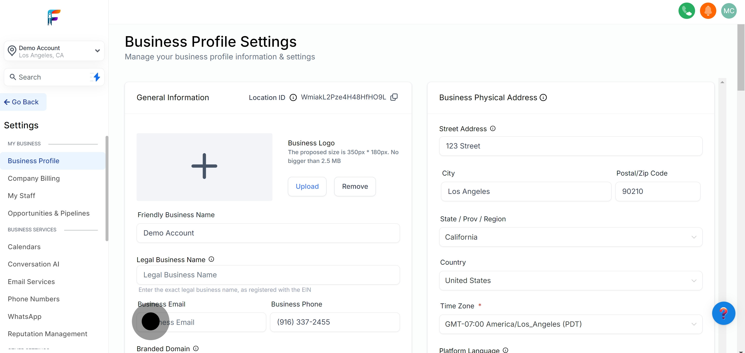745x353 pixels.
Task: Select Phone Numbers in settings sidebar
Action: click(x=34, y=299)
